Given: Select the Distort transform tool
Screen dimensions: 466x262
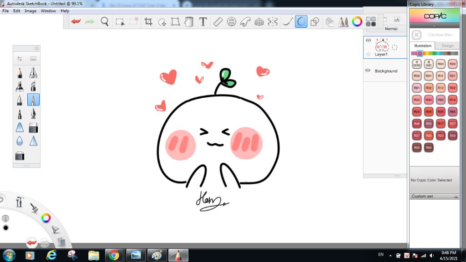Looking at the screenshot, I should click(175, 21).
